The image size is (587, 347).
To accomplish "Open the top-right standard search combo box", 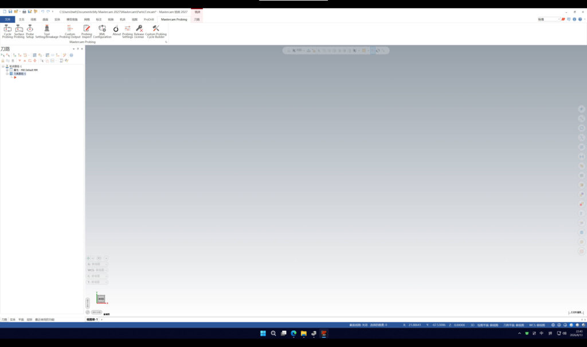I will 549,19.
